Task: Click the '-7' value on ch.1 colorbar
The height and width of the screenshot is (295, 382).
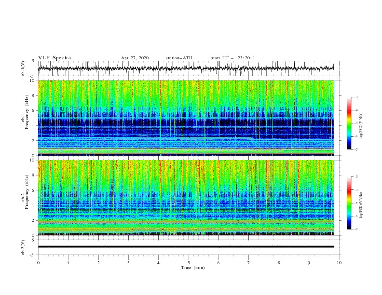Action: pos(355,149)
